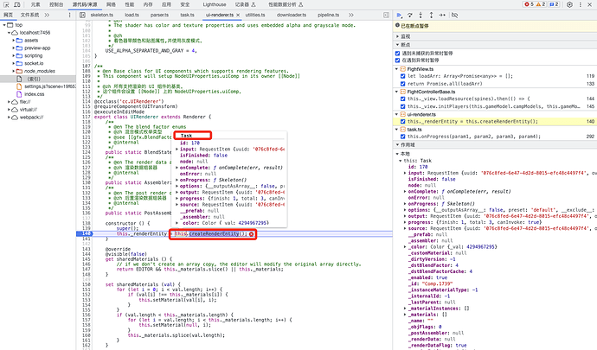Expand 'input: RequestItem' in Task tooltip
This screenshot has height=350, width=597.
coord(177,150)
